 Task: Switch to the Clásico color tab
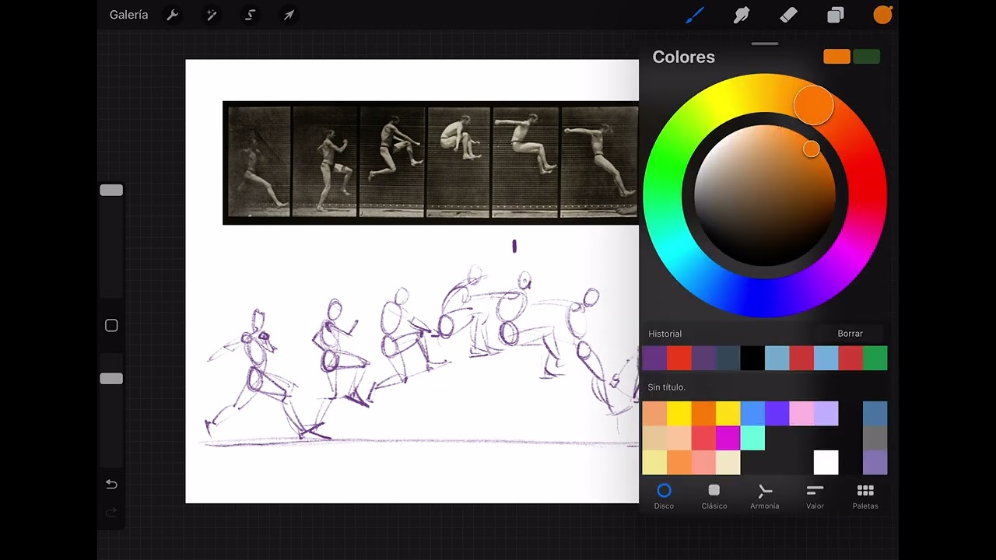click(x=714, y=496)
